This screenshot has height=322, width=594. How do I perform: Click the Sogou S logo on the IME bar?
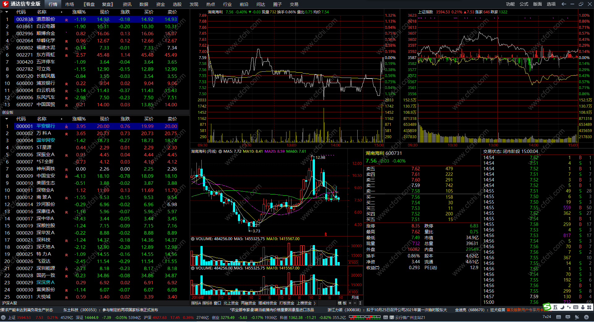547,307
